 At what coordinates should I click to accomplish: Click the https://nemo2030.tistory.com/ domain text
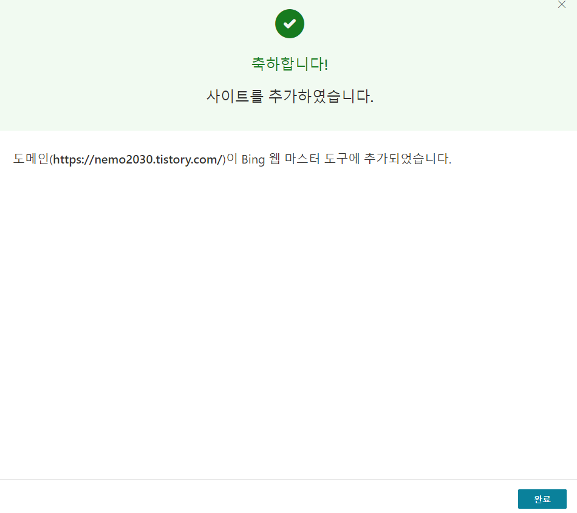click(138, 159)
